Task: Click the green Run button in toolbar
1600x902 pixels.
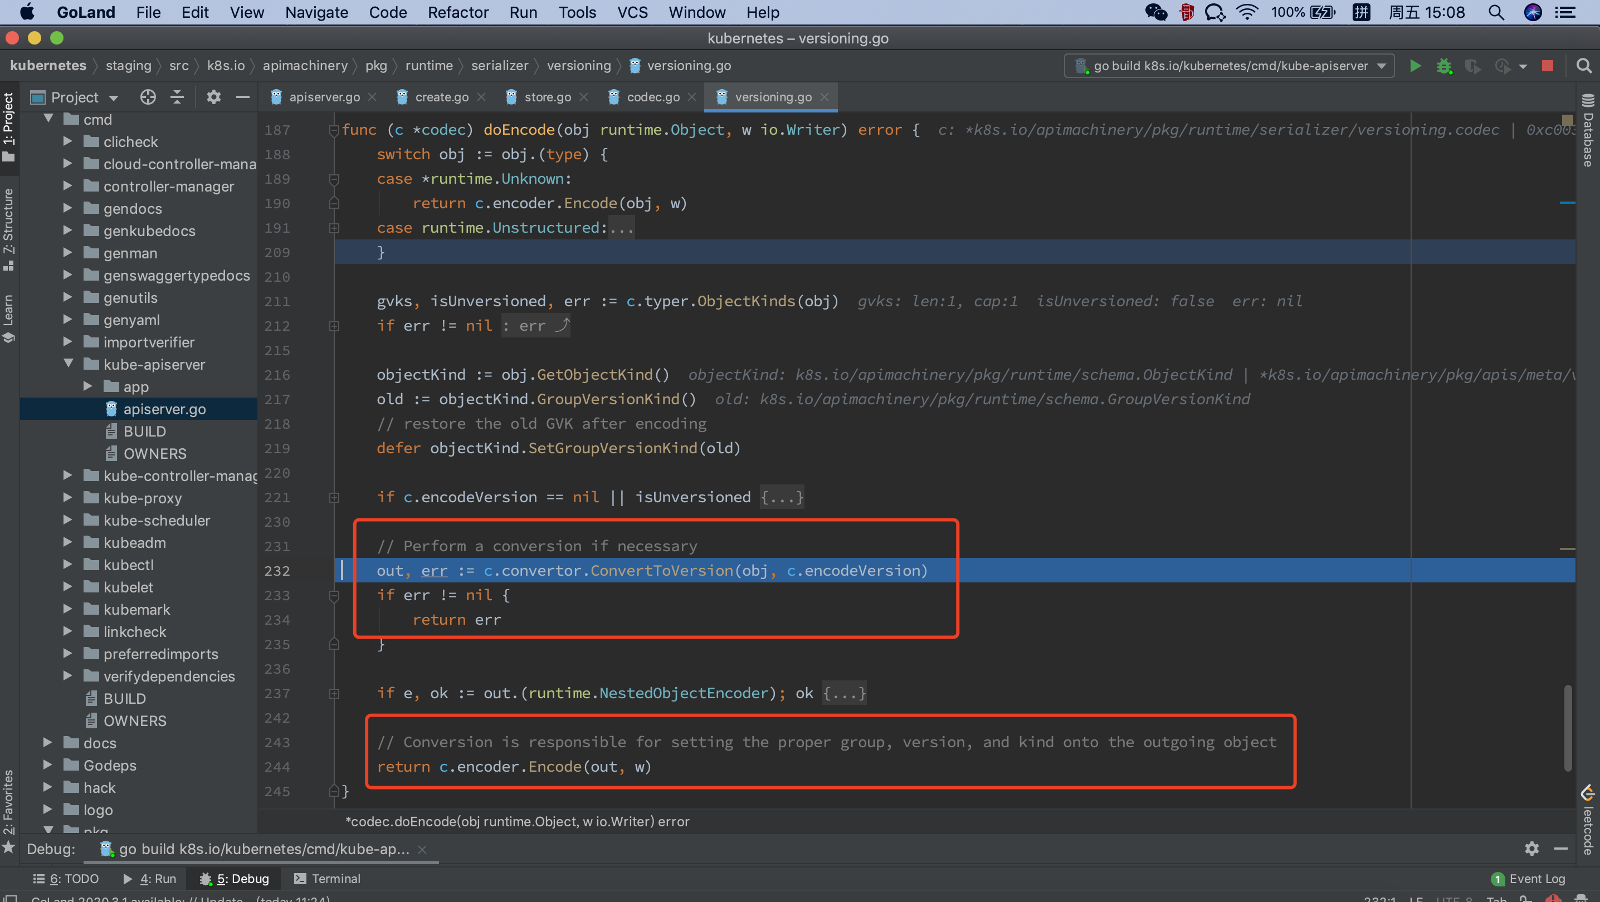Action: pyautogui.click(x=1414, y=66)
